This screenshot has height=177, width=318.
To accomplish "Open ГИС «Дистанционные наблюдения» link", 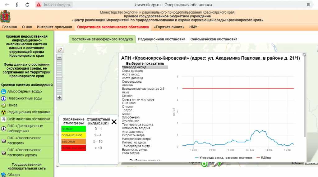I will click(25, 128).
